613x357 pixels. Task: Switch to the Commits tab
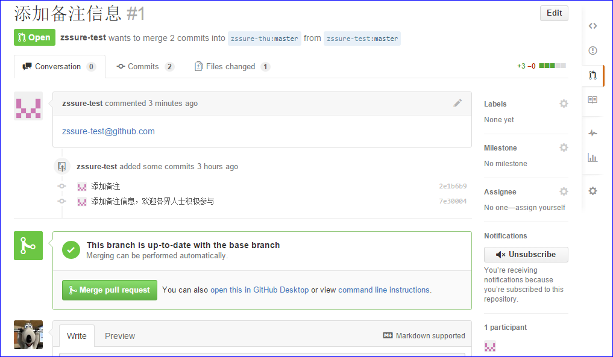(x=145, y=67)
